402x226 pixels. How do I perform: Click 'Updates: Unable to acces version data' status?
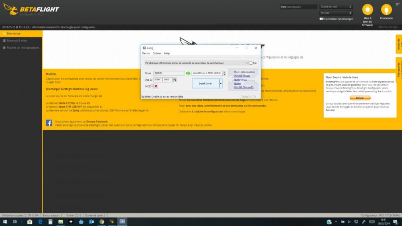[x=162, y=96]
